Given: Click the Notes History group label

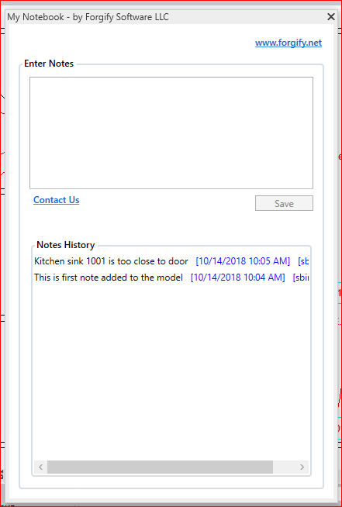Looking at the screenshot, I should (x=66, y=245).
